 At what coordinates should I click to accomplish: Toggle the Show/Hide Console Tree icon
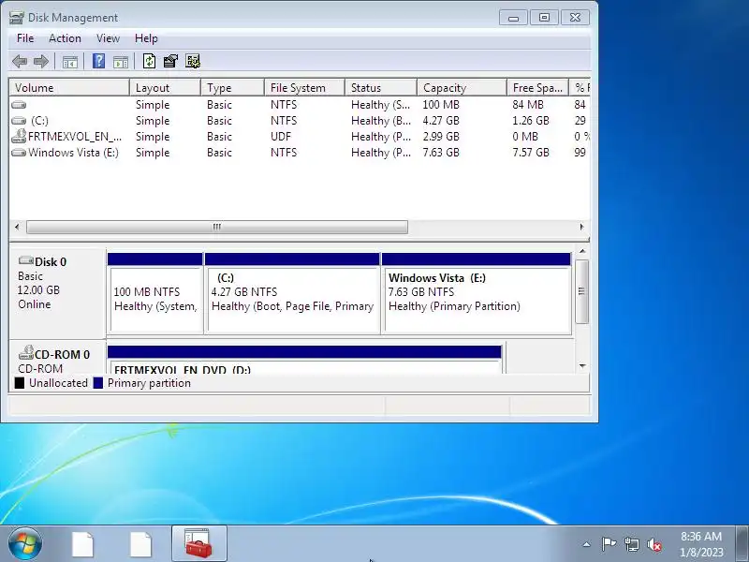click(x=69, y=62)
